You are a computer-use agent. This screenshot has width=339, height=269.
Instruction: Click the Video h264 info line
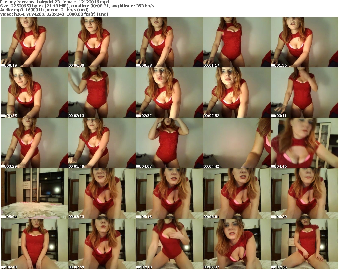click(54, 14)
